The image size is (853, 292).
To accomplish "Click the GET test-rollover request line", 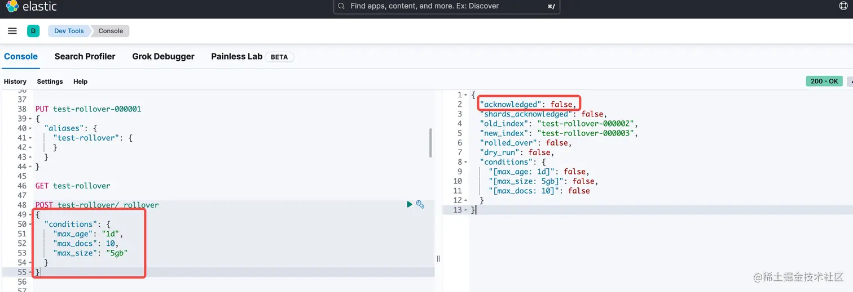I will (73, 186).
